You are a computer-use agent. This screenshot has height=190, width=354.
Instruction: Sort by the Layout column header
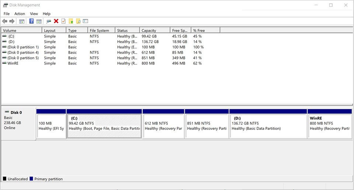(x=54, y=30)
